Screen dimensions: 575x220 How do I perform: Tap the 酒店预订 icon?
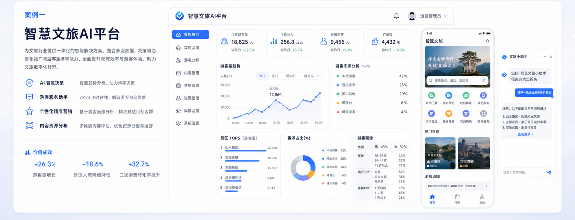tap(449, 96)
